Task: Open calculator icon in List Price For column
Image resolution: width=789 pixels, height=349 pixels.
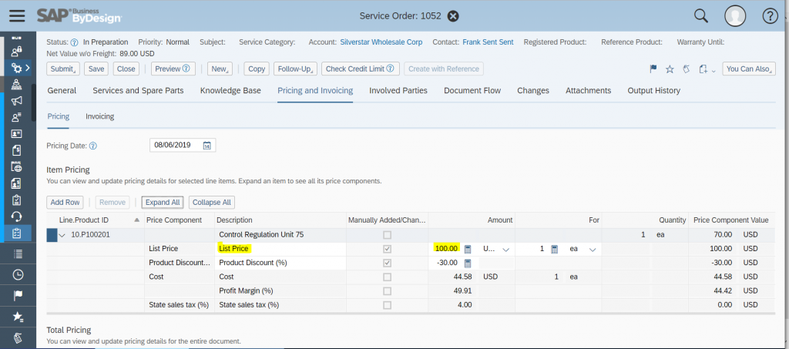Action: click(x=554, y=249)
